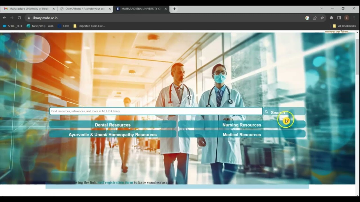
Task: Go forward to the next page
Action: pyautogui.click(x=12, y=18)
